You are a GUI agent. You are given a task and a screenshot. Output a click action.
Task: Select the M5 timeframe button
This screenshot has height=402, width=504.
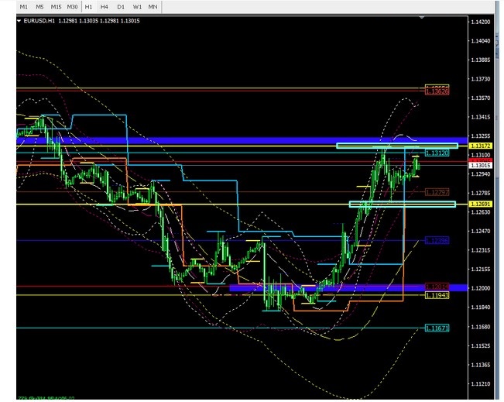(x=40, y=6)
